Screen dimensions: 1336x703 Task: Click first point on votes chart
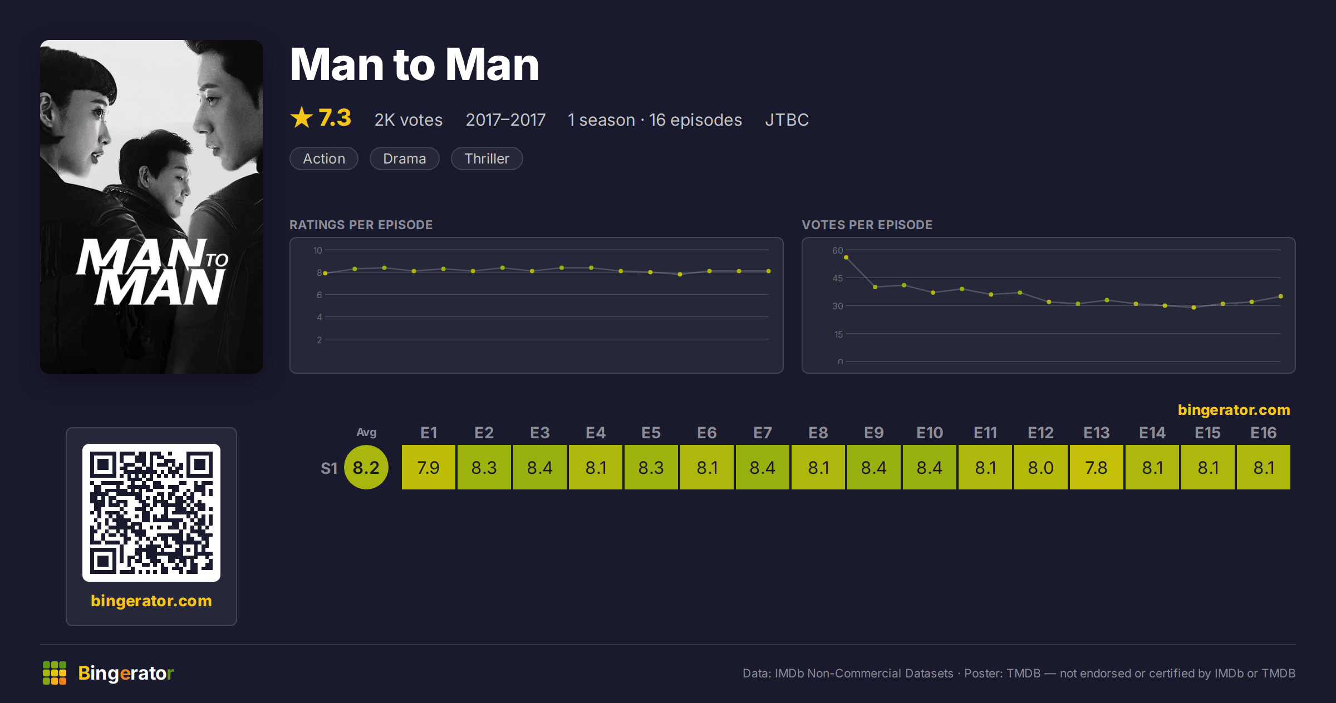[x=846, y=258]
